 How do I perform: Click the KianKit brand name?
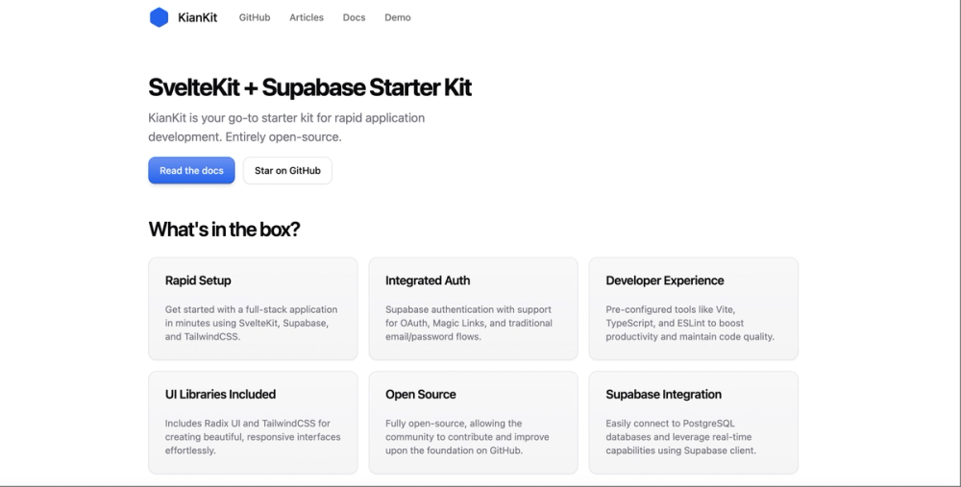[197, 17]
